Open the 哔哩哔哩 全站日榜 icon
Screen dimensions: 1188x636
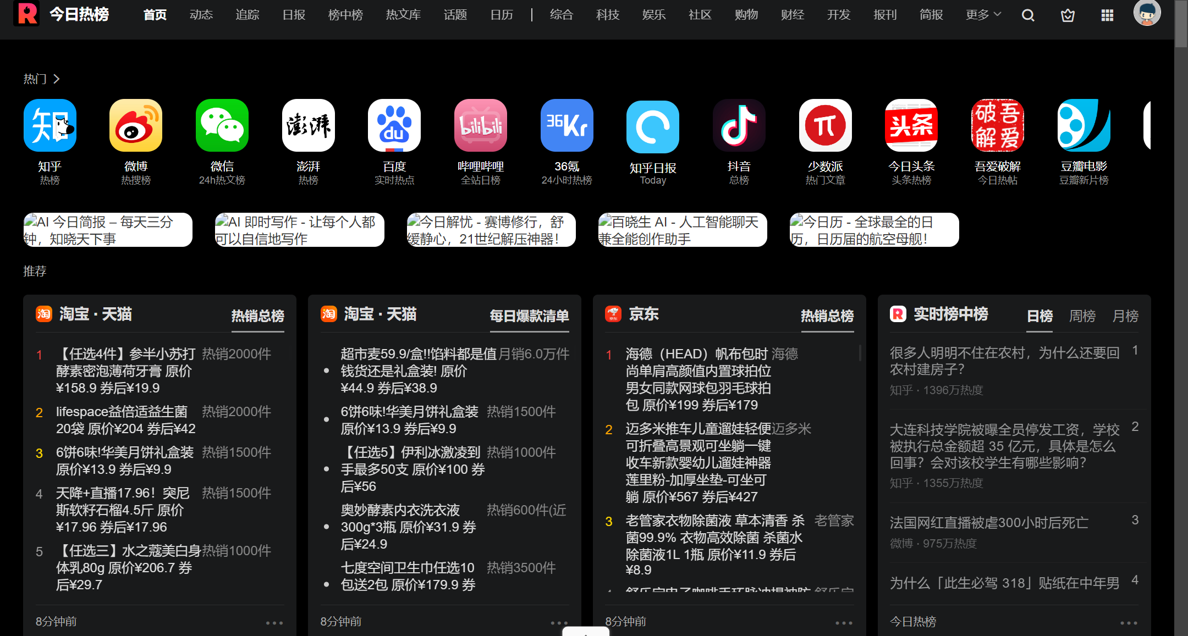[481, 125]
